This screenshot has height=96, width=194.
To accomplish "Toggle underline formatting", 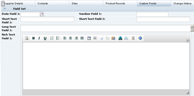I will tap(45, 39).
